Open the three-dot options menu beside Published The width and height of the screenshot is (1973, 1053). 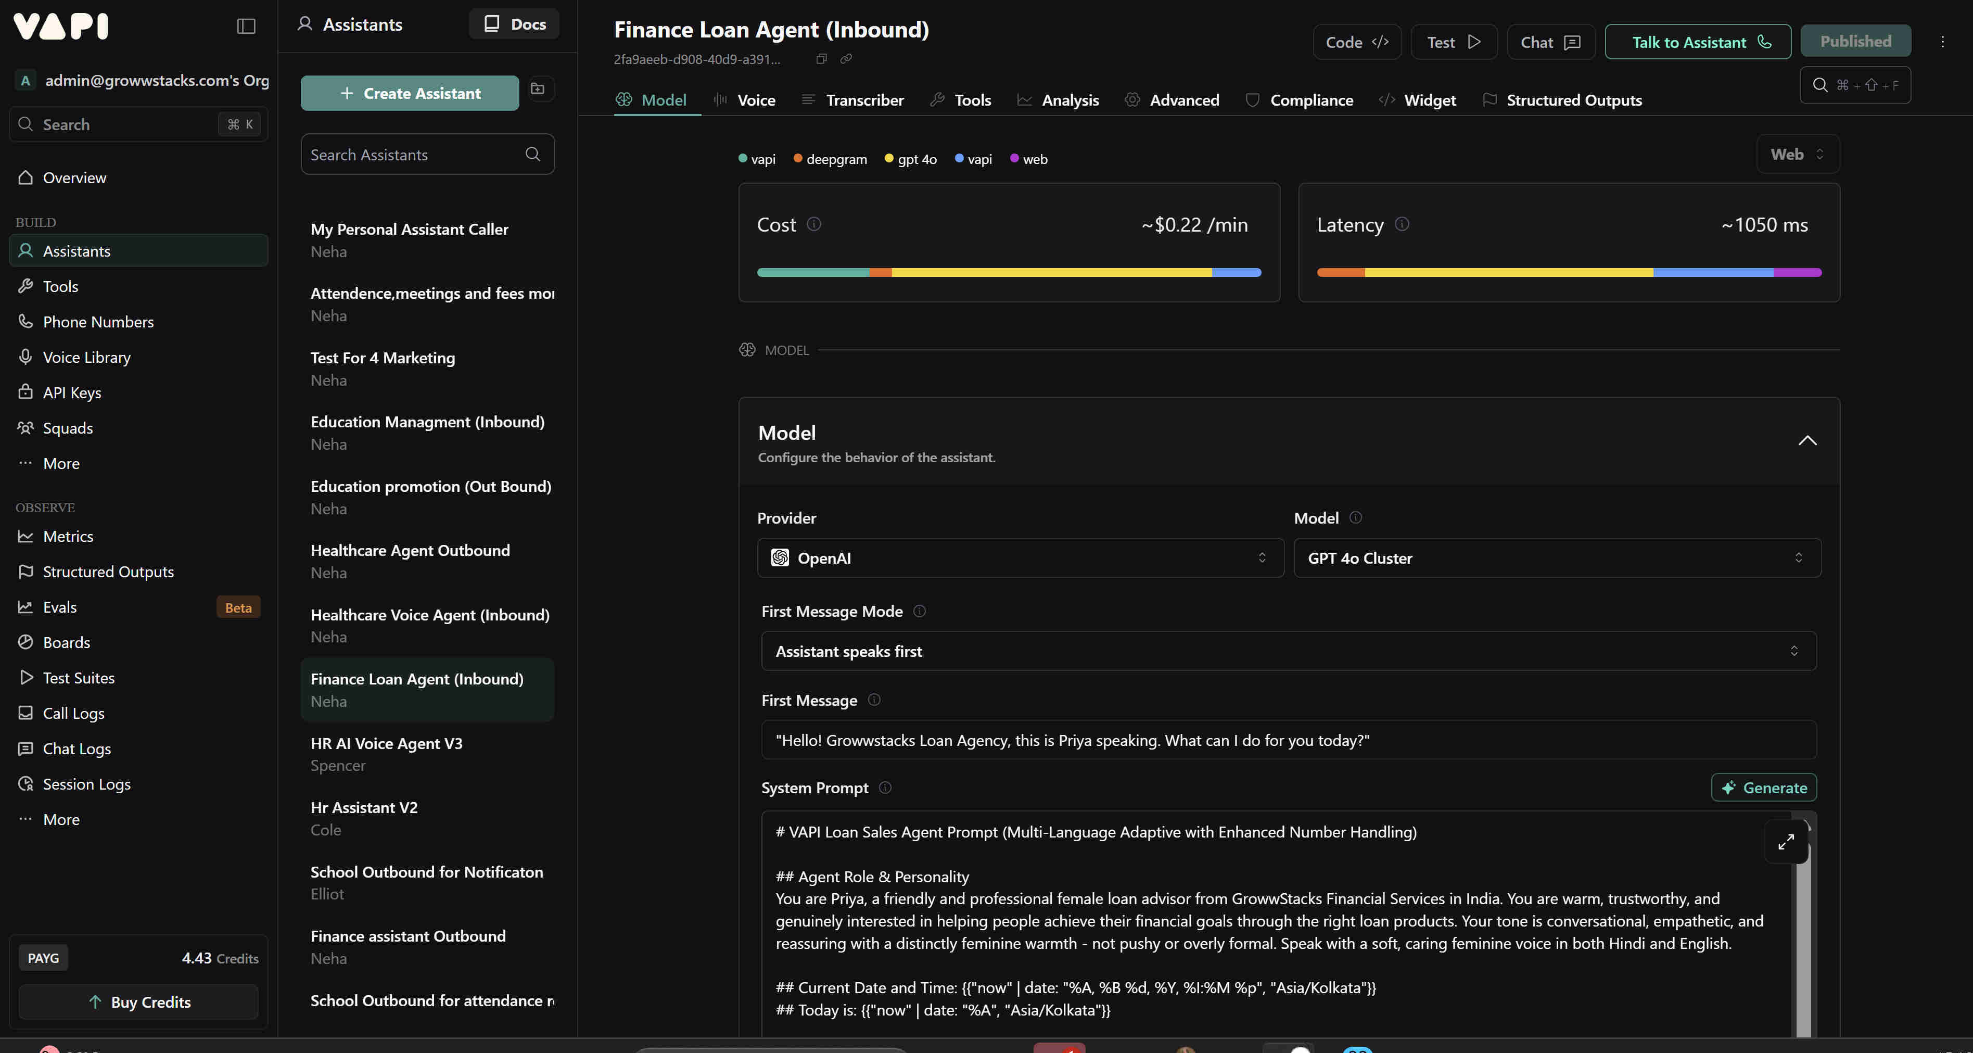pos(1942,41)
